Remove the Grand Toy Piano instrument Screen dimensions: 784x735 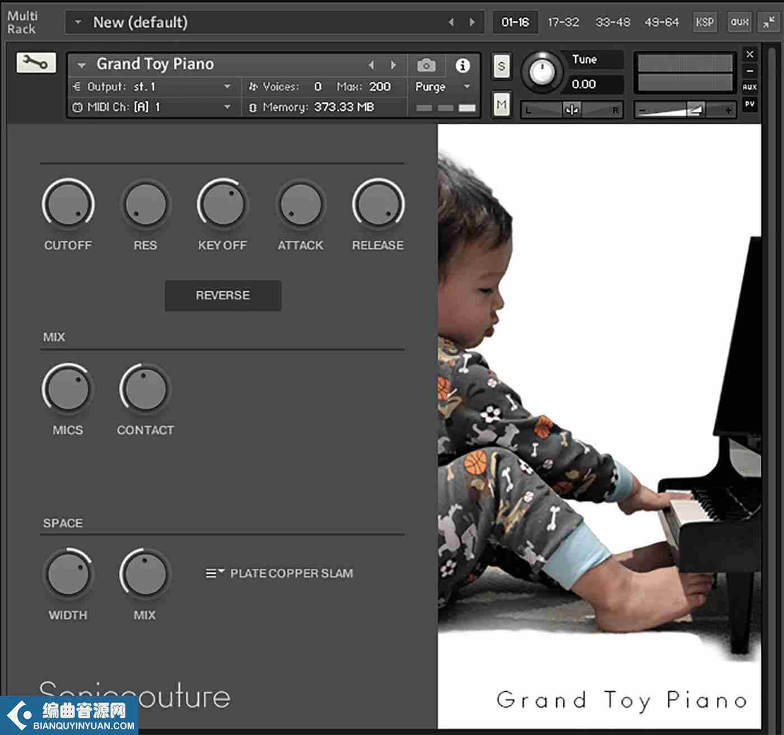(x=750, y=54)
